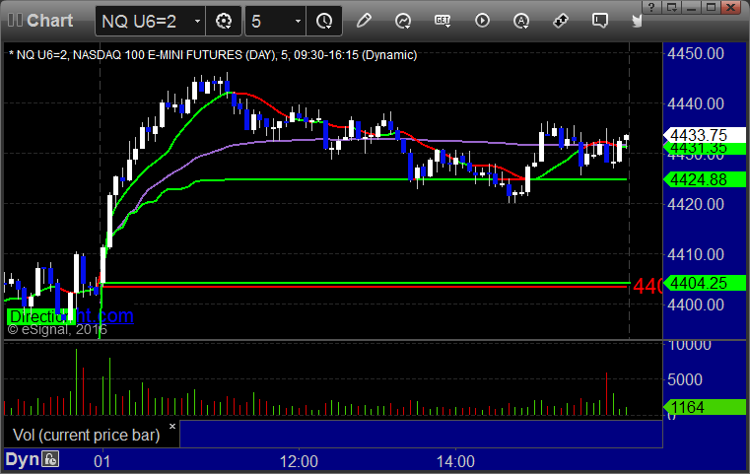Viewport: 750px width, 474px height.
Task: Click the trade ticket icon
Action: click(x=561, y=21)
